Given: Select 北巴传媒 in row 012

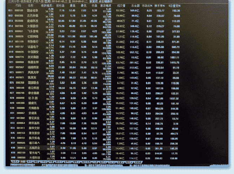Looking at the screenshot, I should [33, 15].
